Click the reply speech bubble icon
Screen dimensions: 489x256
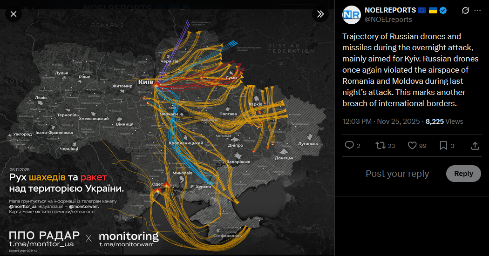pos(349,145)
